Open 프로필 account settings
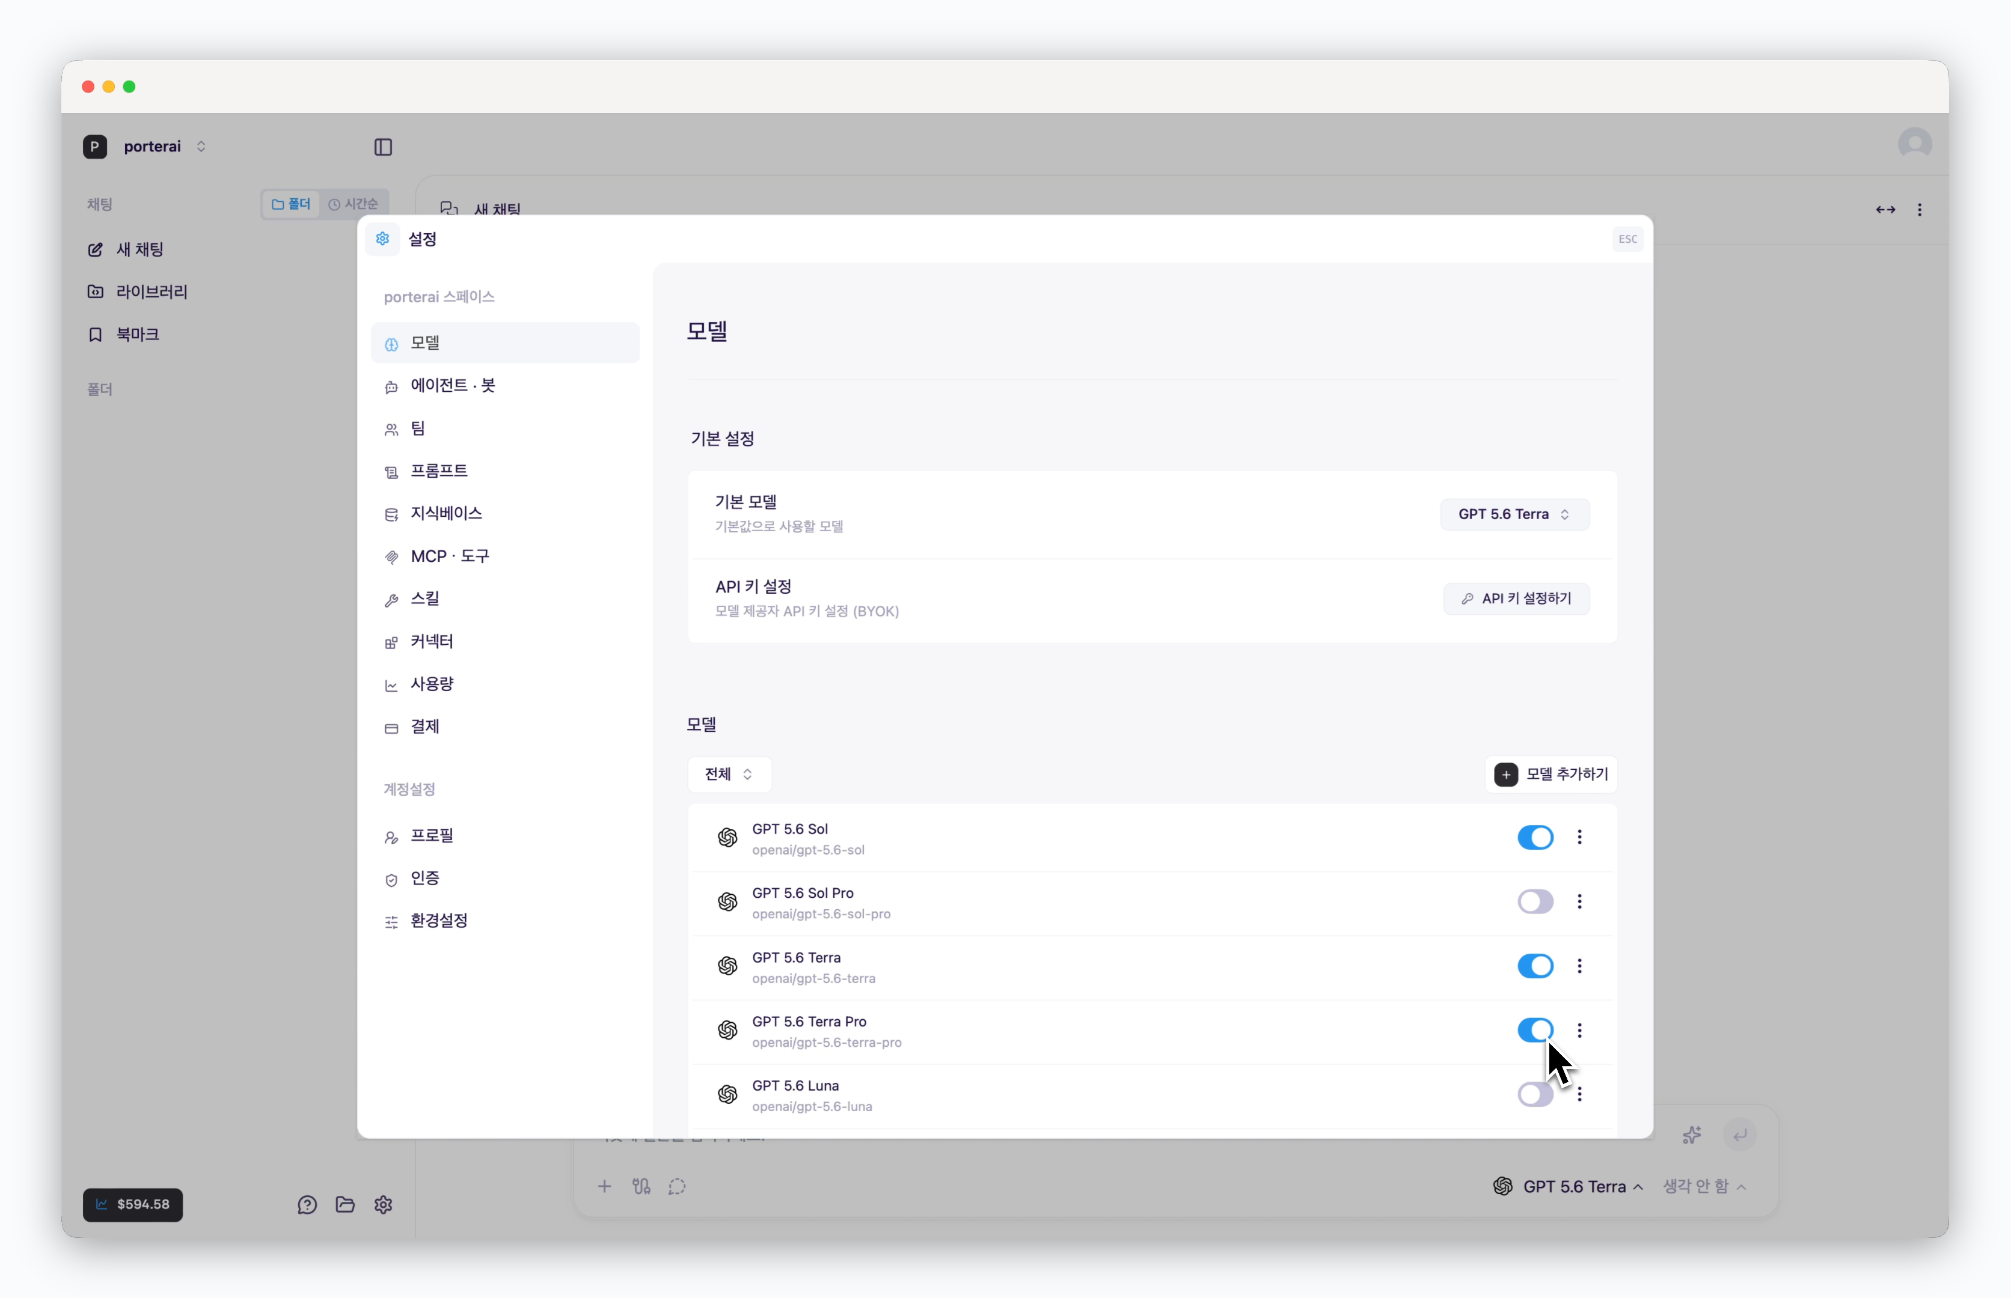Viewport: 2011px width, 1298px height. point(505,836)
